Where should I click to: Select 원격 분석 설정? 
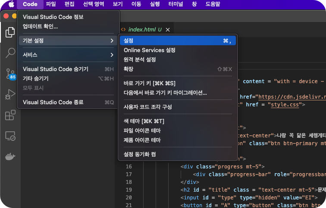[178, 59]
